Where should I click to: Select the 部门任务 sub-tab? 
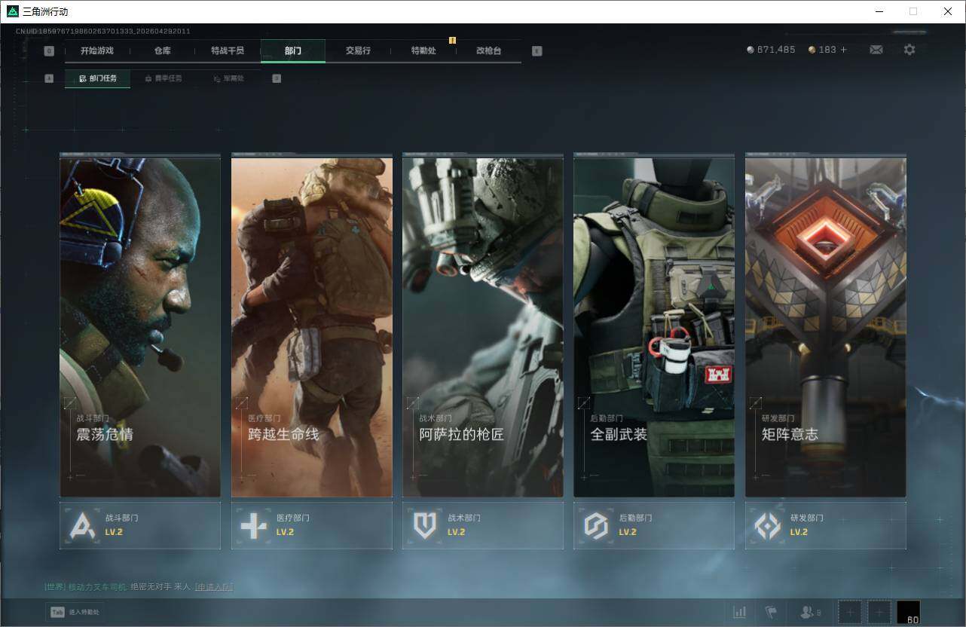[97, 78]
